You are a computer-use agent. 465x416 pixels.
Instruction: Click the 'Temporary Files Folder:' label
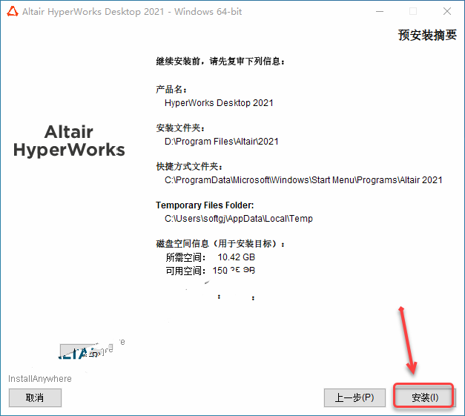tap(205, 205)
